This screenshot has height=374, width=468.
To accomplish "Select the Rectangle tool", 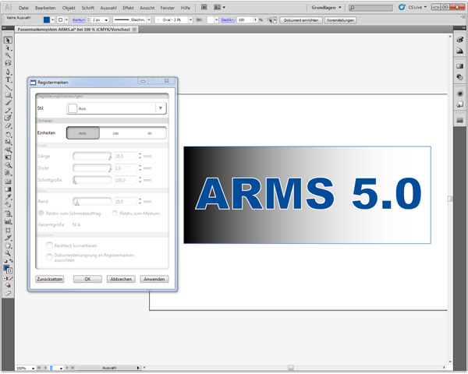I will [x=8, y=95].
